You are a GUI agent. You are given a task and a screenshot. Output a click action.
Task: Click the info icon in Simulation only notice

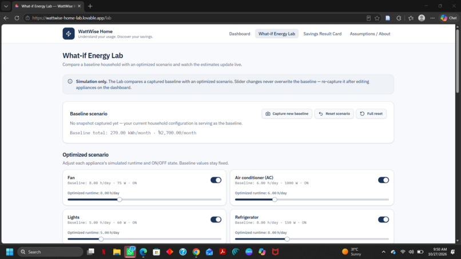(x=70, y=81)
